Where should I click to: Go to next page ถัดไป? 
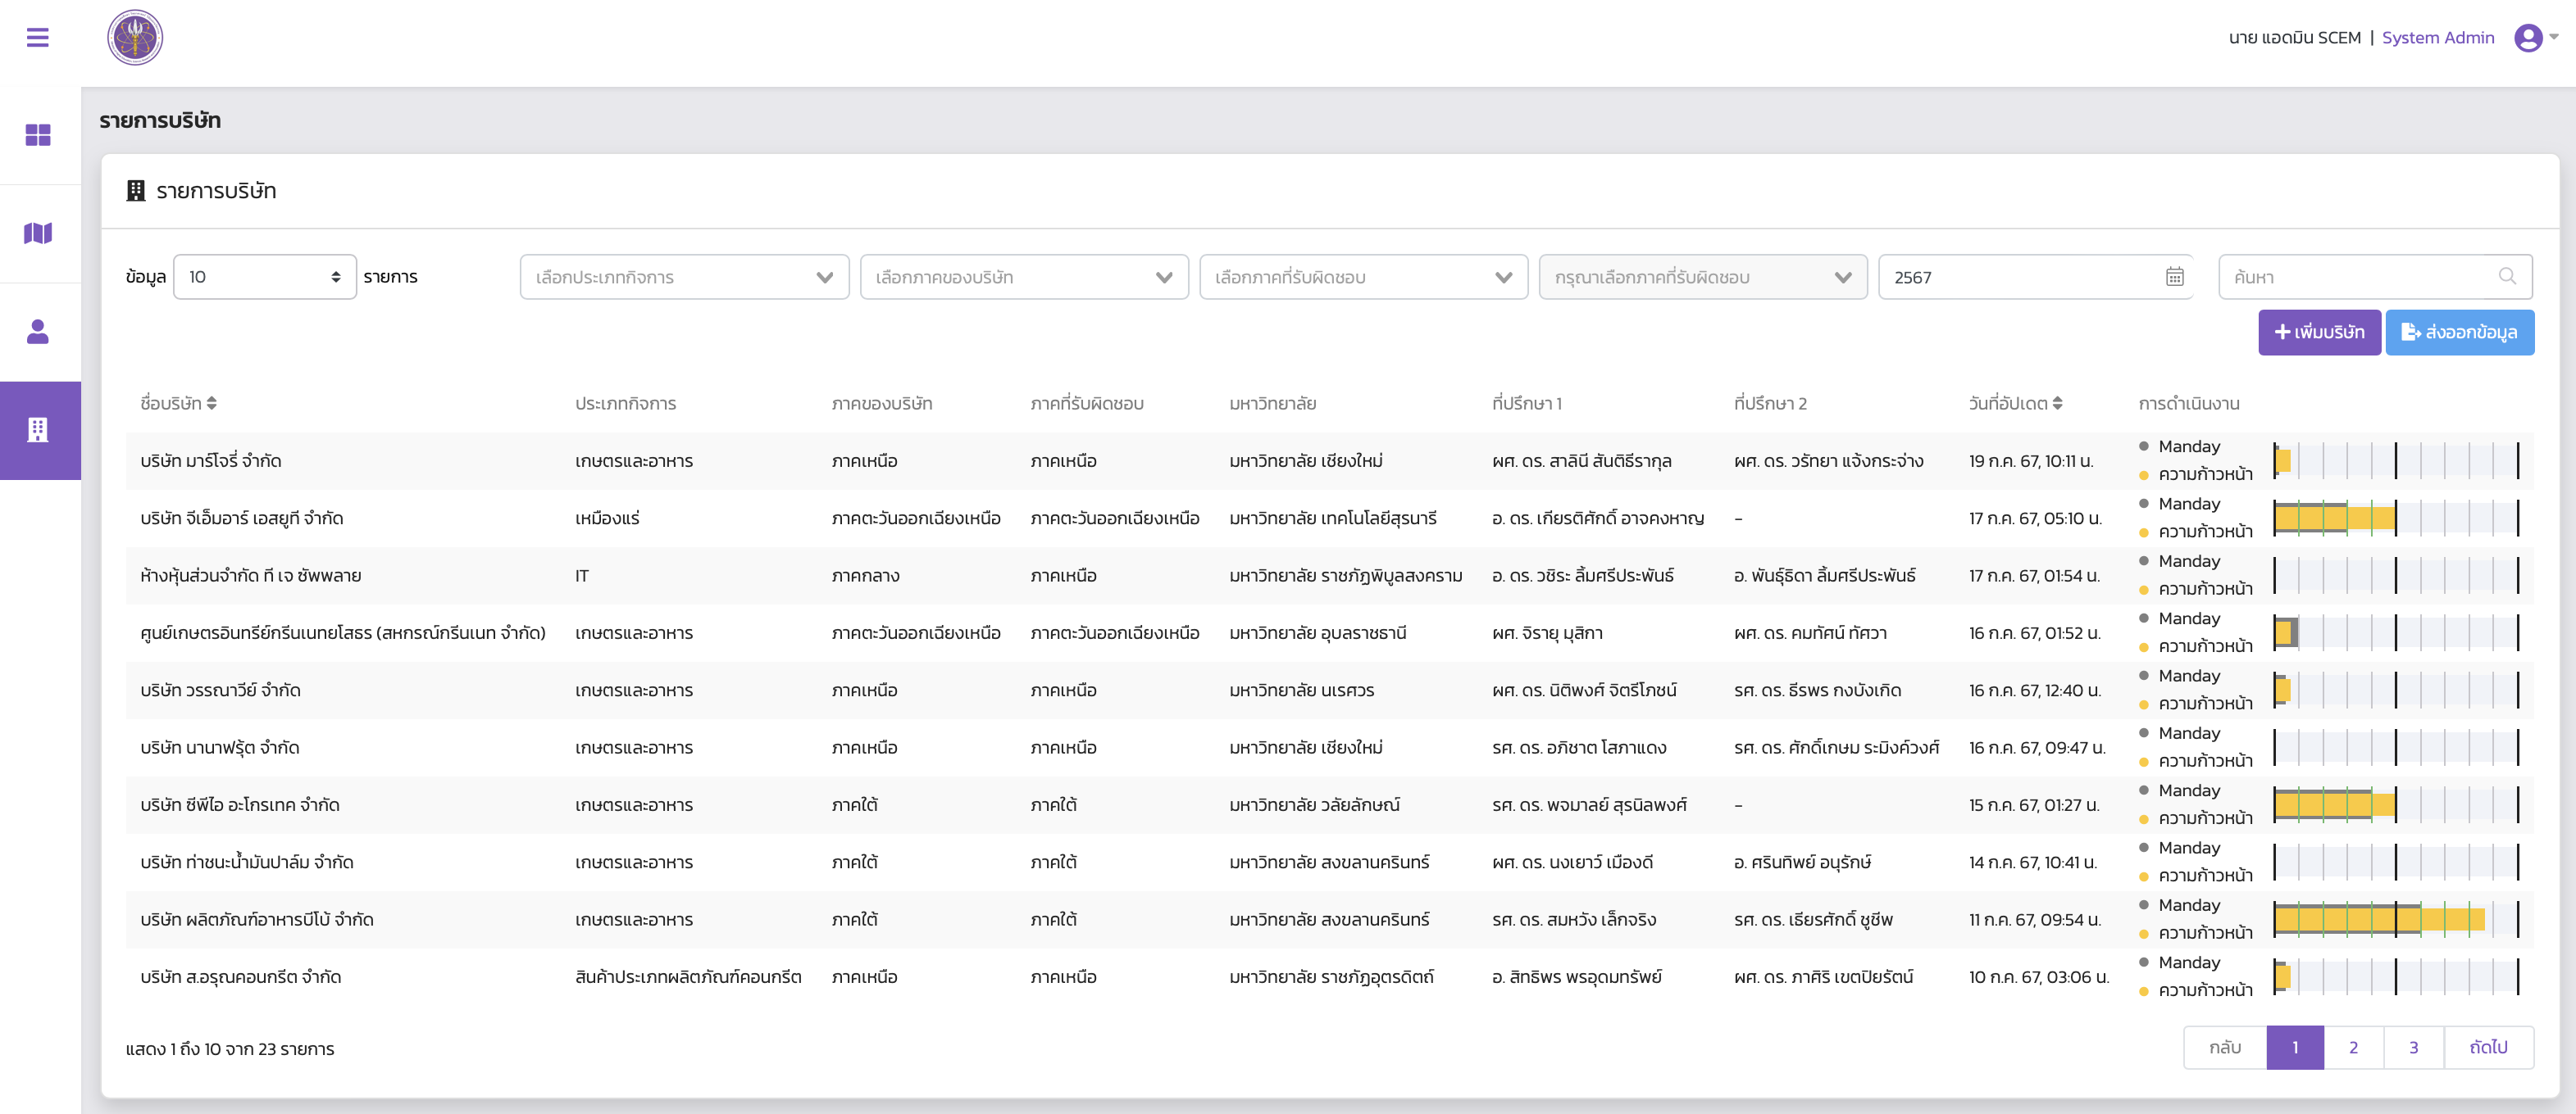tap(2488, 1047)
